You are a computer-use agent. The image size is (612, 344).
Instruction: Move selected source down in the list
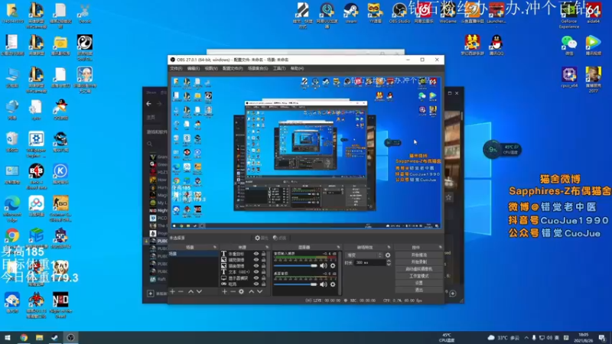click(259, 291)
